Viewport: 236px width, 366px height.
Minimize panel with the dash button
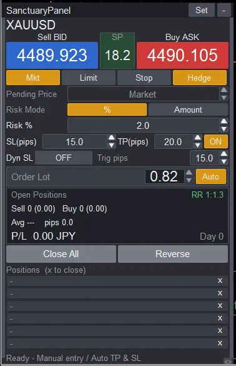click(x=224, y=10)
